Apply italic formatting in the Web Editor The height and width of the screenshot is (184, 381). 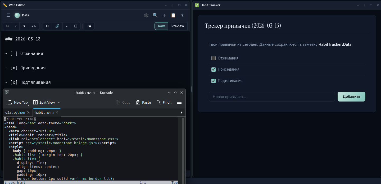15,26
